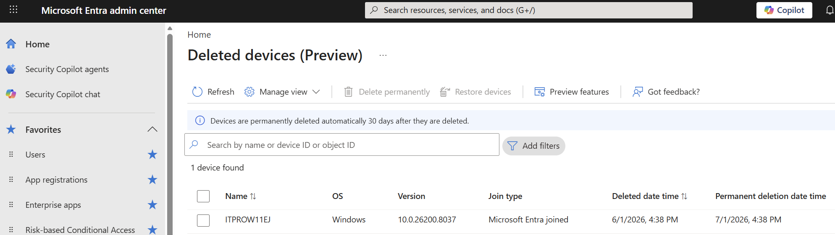Screen dimensions: 835x235
Task: Click the Home breadcrumb link
Action: click(199, 35)
